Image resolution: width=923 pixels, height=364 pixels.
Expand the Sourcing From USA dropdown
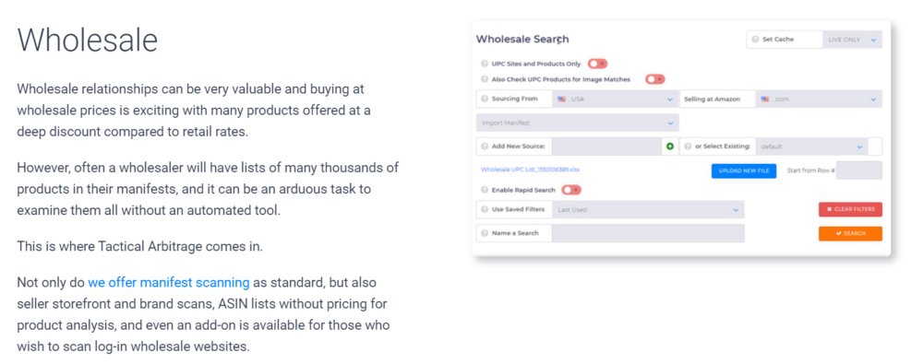[x=616, y=99]
